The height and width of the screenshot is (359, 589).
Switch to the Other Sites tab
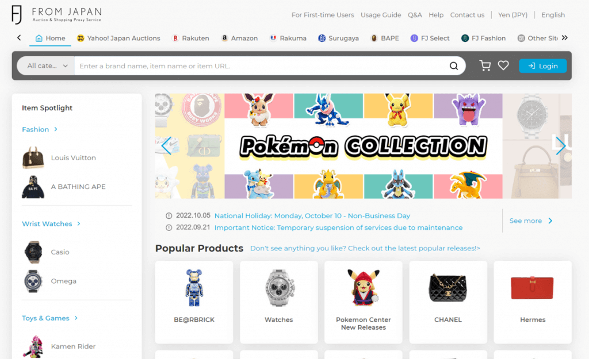(x=537, y=38)
